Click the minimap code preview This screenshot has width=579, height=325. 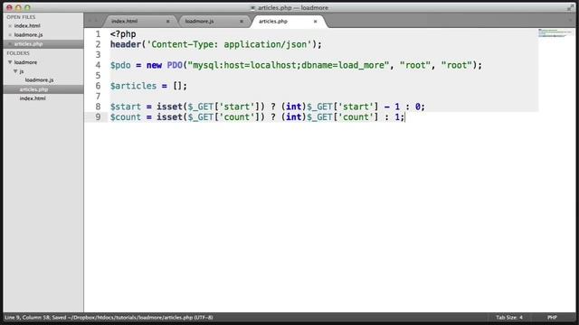[x=555, y=33]
